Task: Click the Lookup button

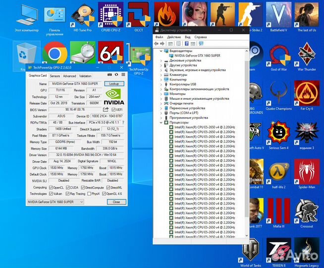Action: (113, 84)
